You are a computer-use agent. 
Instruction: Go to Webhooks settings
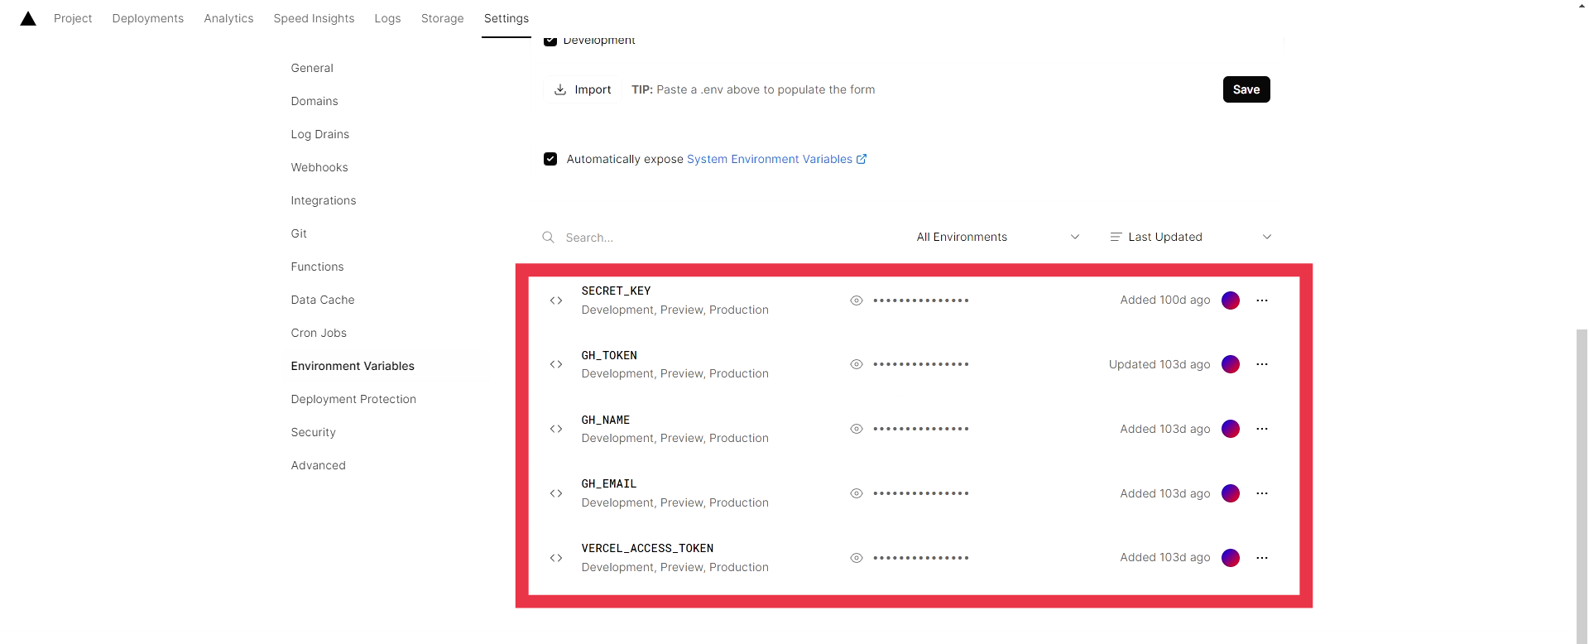[x=319, y=167]
